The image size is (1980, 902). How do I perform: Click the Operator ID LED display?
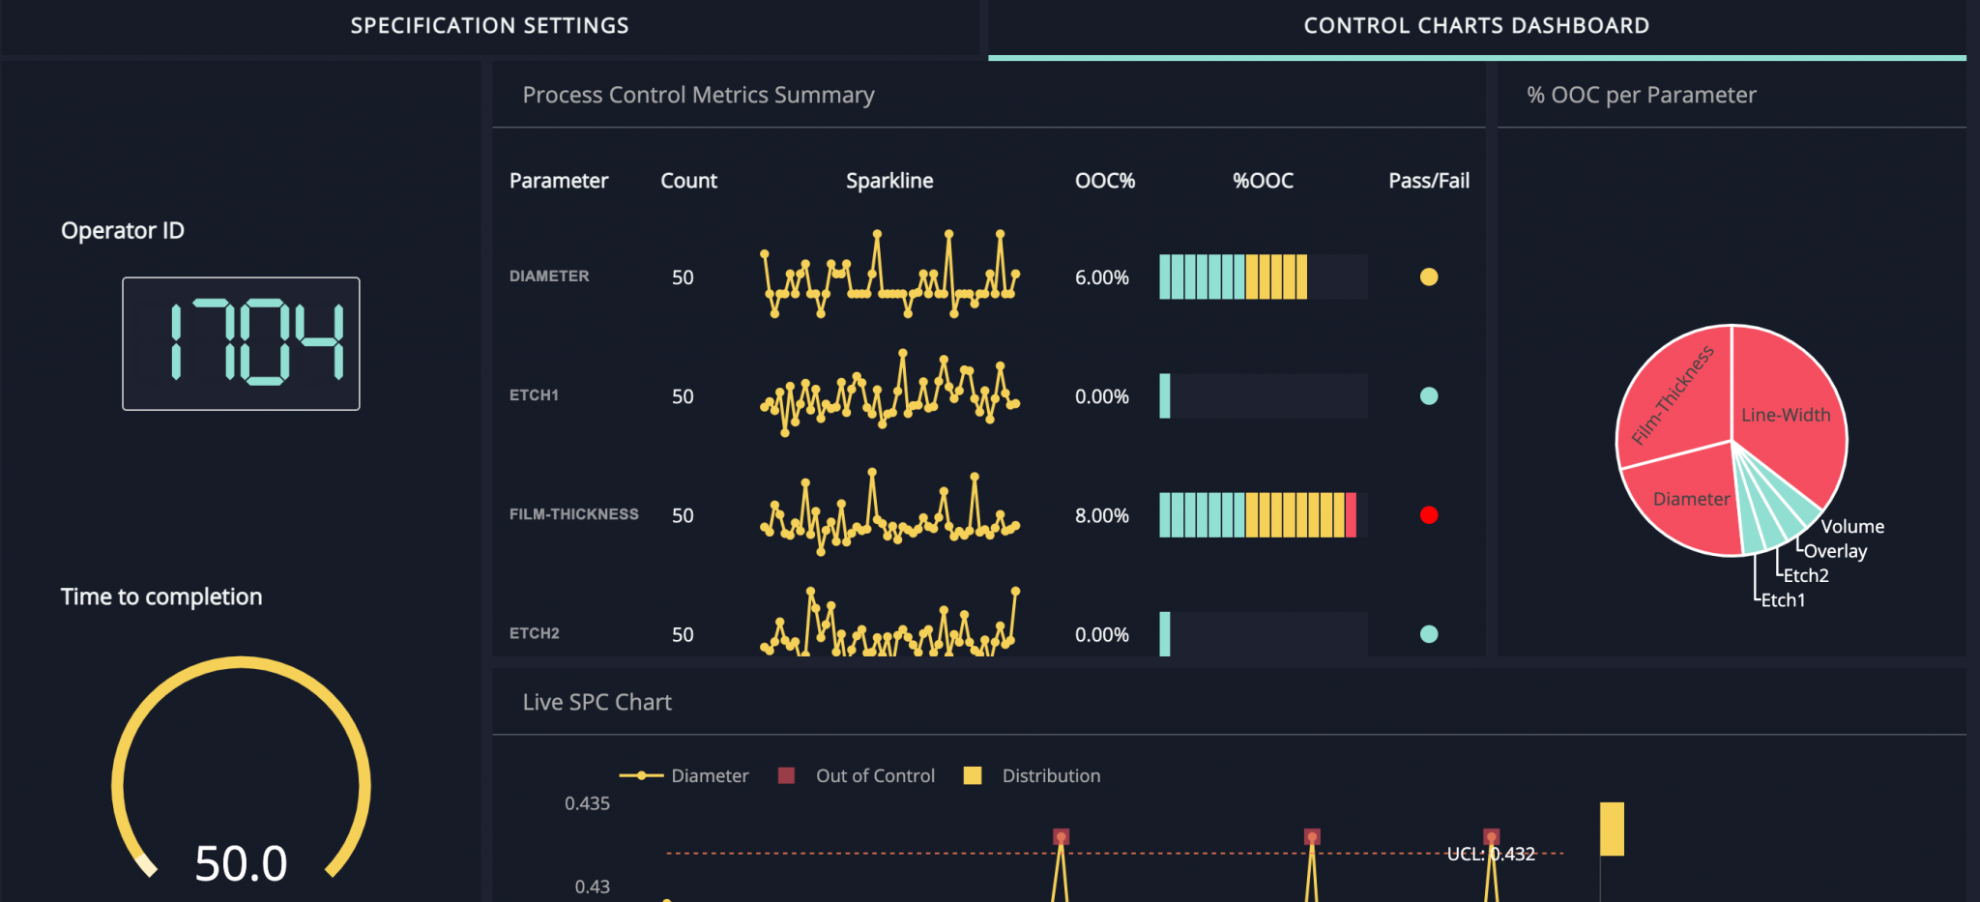click(x=240, y=343)
